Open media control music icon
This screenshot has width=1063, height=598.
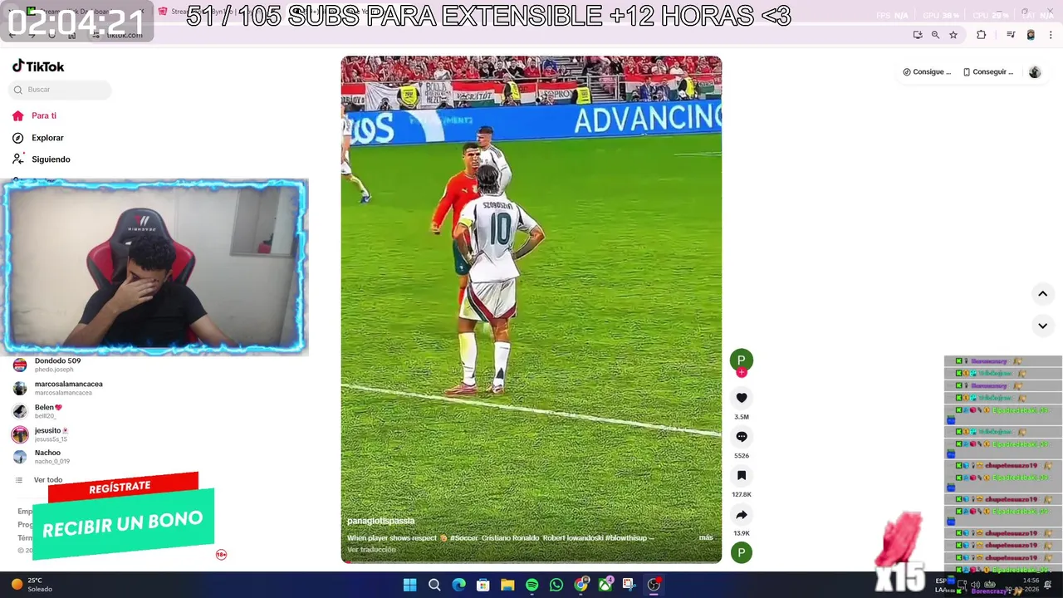[x=1011, y=35]
